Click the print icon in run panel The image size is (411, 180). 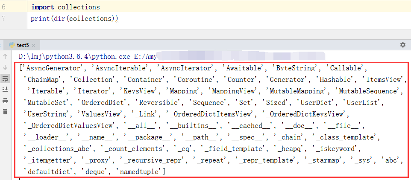(5, 101)
